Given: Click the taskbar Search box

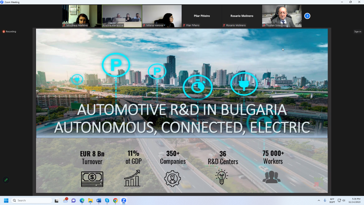Looking at the screenshot, I should (x=32, y=201).
